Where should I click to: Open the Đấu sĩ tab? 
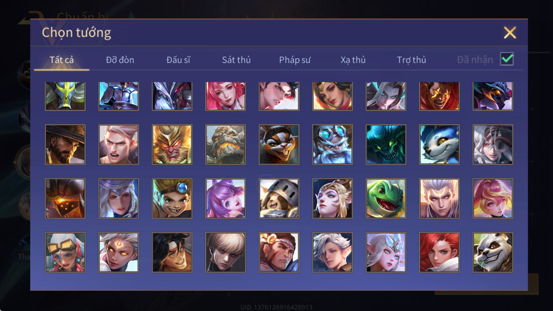(x=178, y=60)
